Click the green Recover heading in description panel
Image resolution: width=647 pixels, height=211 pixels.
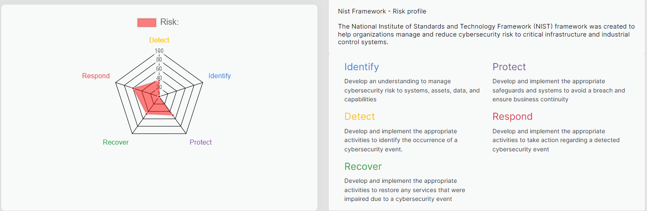pos(363,166)
